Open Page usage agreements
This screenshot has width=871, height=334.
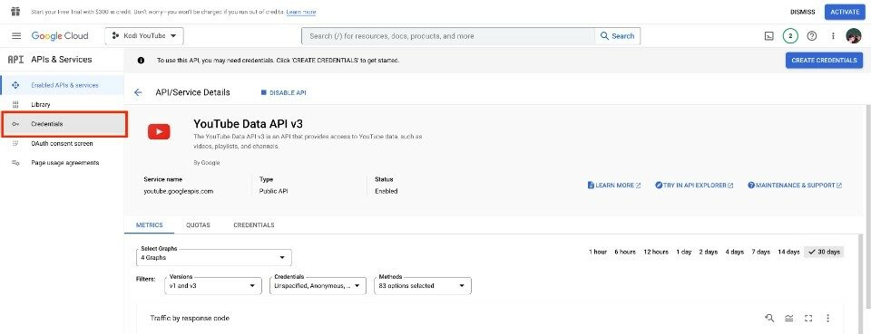[63, 163]
